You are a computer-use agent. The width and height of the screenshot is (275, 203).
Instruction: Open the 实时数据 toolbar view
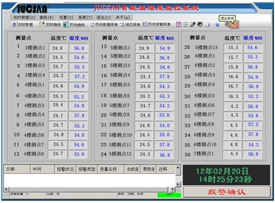pos(23,25)
